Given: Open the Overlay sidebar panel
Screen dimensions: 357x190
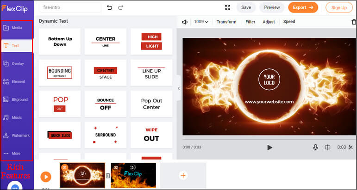Looking at the screenshot, I should point(17,64).
